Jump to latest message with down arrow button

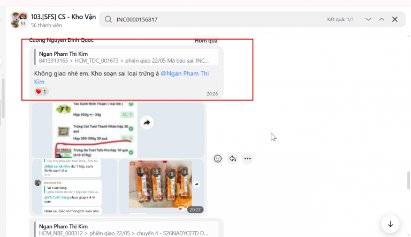(390, 224)
